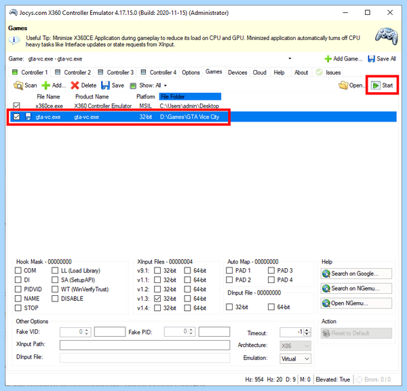Open the Devices tab
Viewport: 407px width, 391px height.
(237, 72)
